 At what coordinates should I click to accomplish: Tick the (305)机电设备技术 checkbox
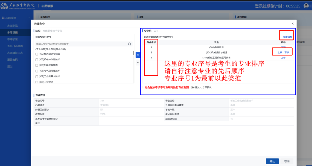point(37,65)
